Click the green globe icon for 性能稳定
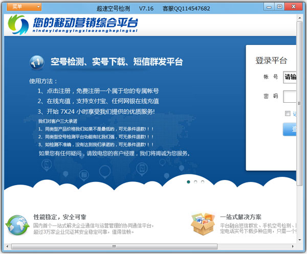The height and width of the screenshot is (254, 307). 17,224
